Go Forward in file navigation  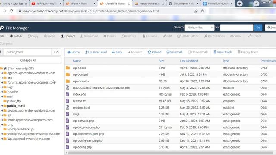pos(135,52)
